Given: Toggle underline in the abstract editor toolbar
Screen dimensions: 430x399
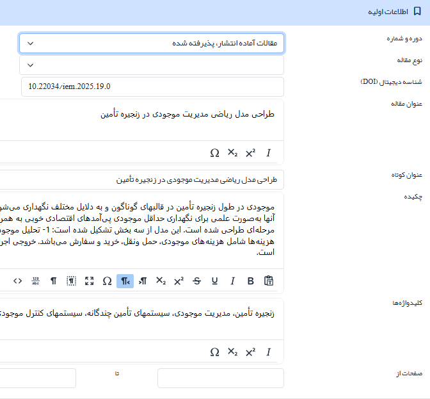Looking at the screenshot, I should pos(214,281).
